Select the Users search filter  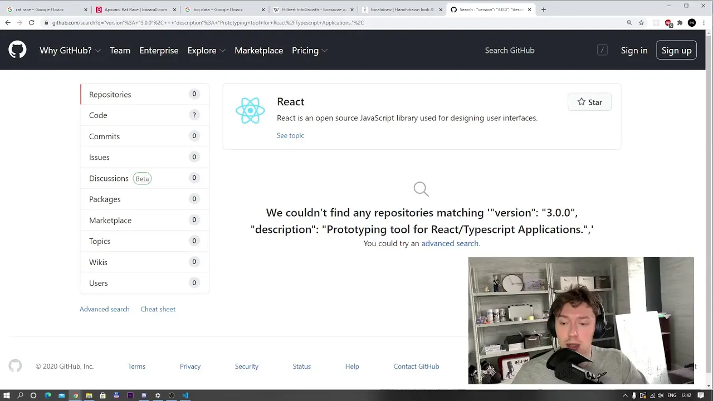point(145,283)
